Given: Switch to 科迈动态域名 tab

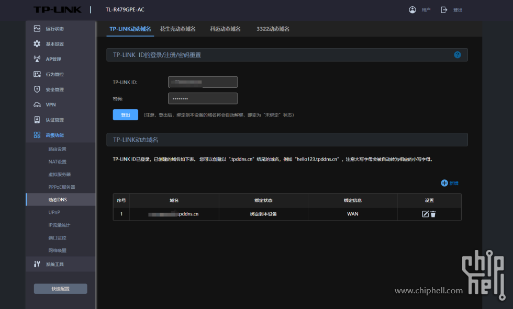Looking at the screenshot, I should (225, 29).
